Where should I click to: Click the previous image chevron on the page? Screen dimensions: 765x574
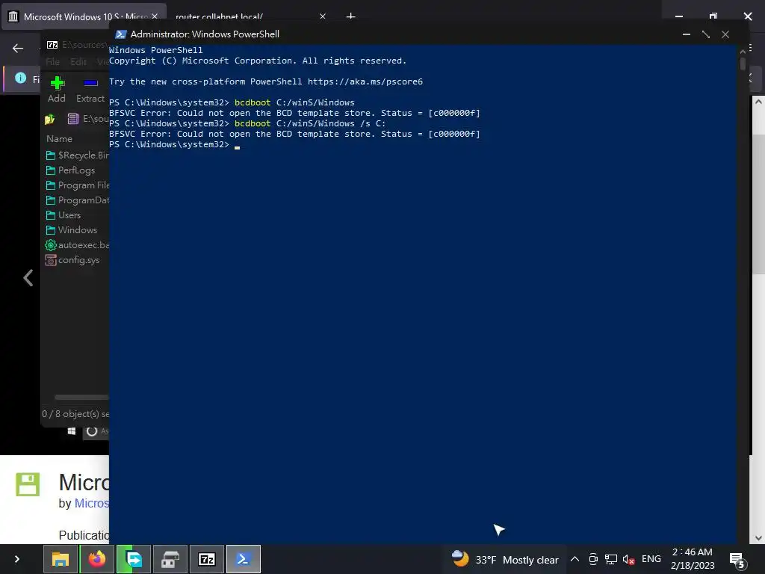(x=28, y=278)
